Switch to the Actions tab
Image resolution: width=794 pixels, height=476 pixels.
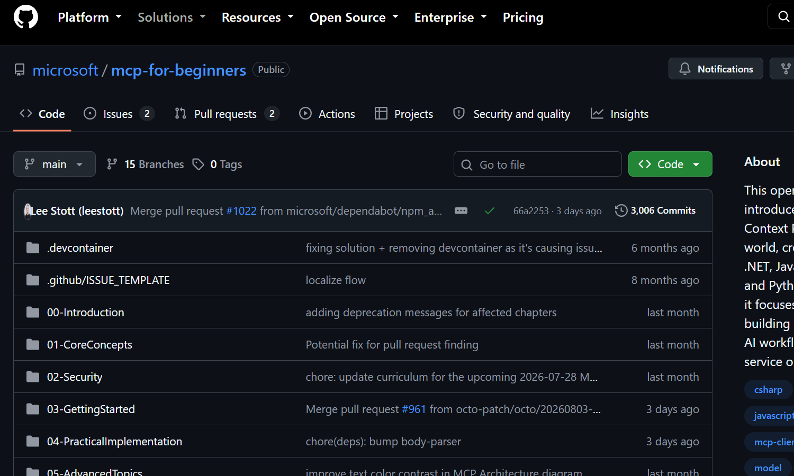click(327, 114)
